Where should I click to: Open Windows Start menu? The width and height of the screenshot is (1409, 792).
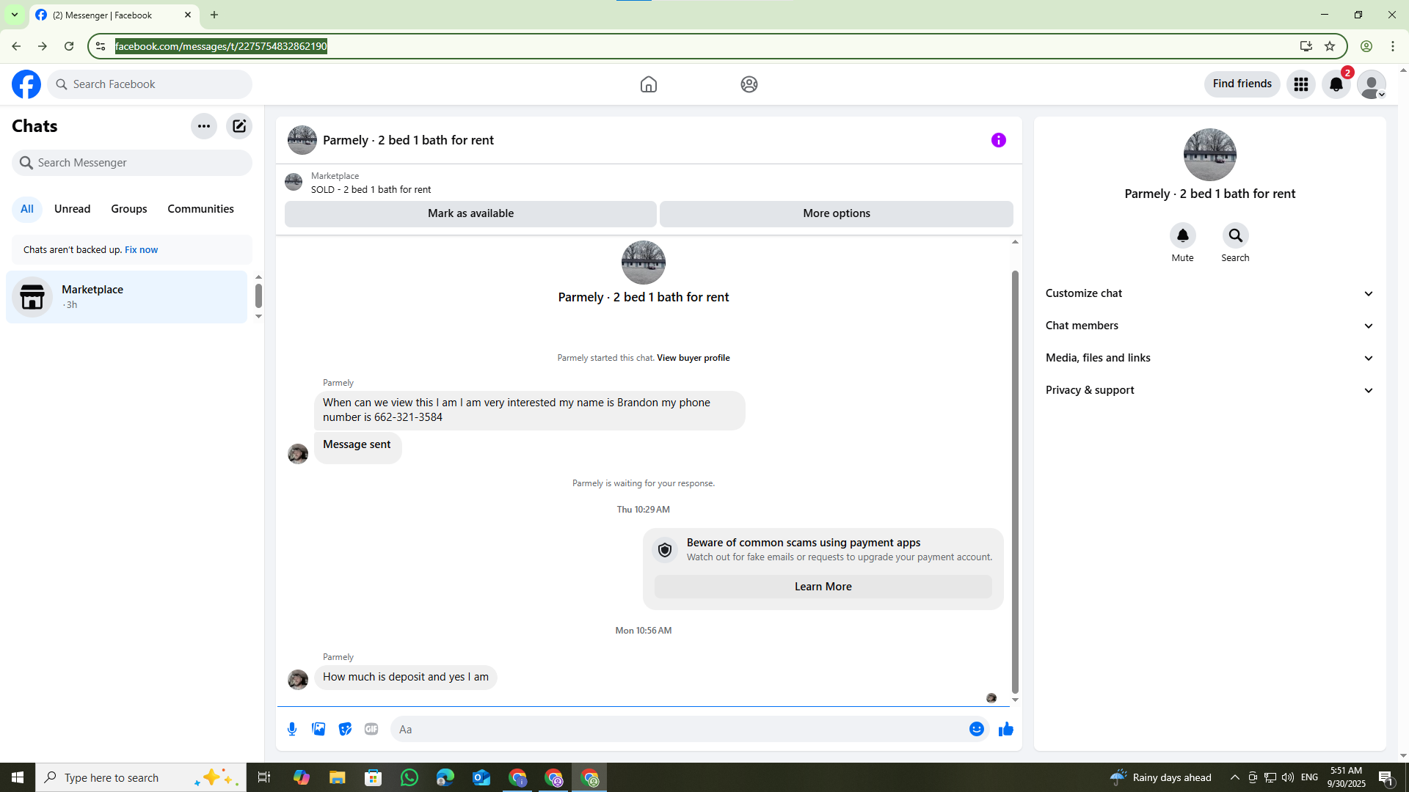tap(18, 777)
